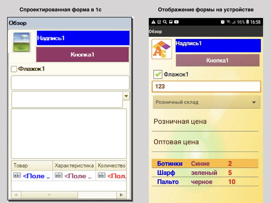The width and height of the screenshot is (271, 203).
Task: Click the Обзор title of designer form
Action: pos(18,23)
